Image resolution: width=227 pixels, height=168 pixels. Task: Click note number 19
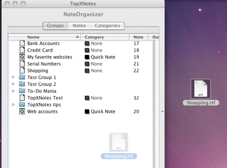pos(136,57)
